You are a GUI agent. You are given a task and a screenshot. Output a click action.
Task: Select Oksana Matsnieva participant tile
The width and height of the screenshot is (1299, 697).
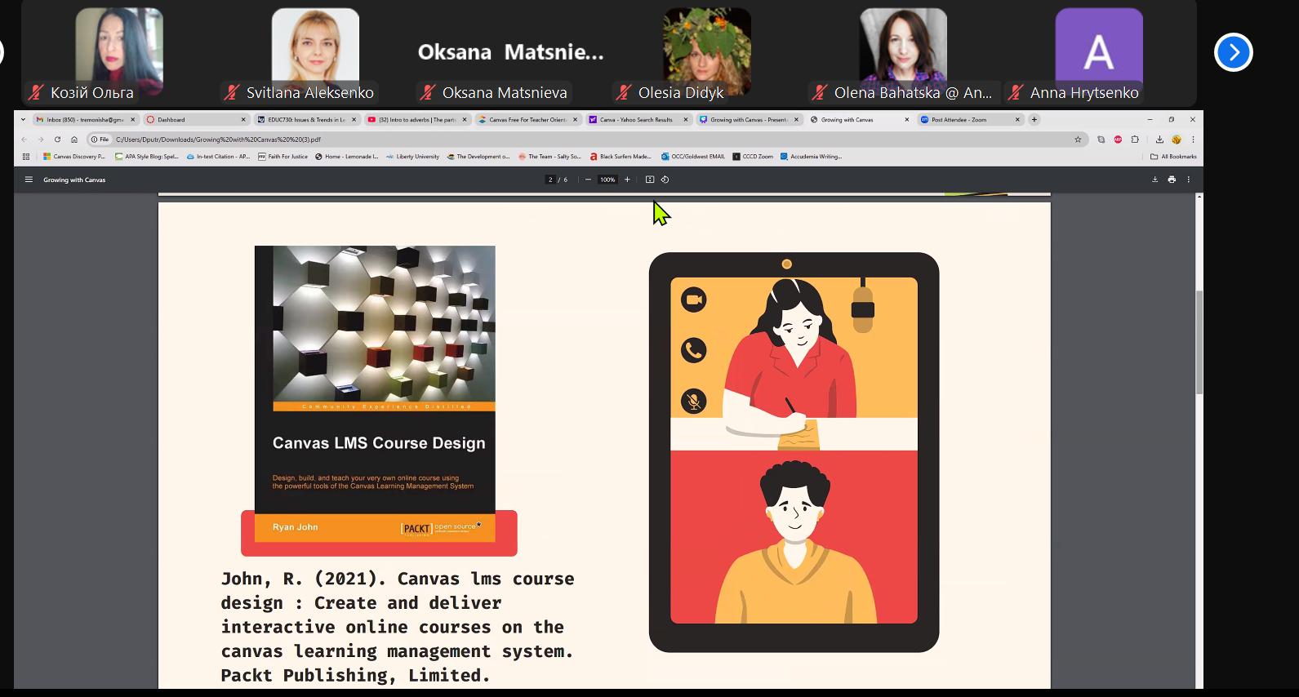[x=511, y=54]
